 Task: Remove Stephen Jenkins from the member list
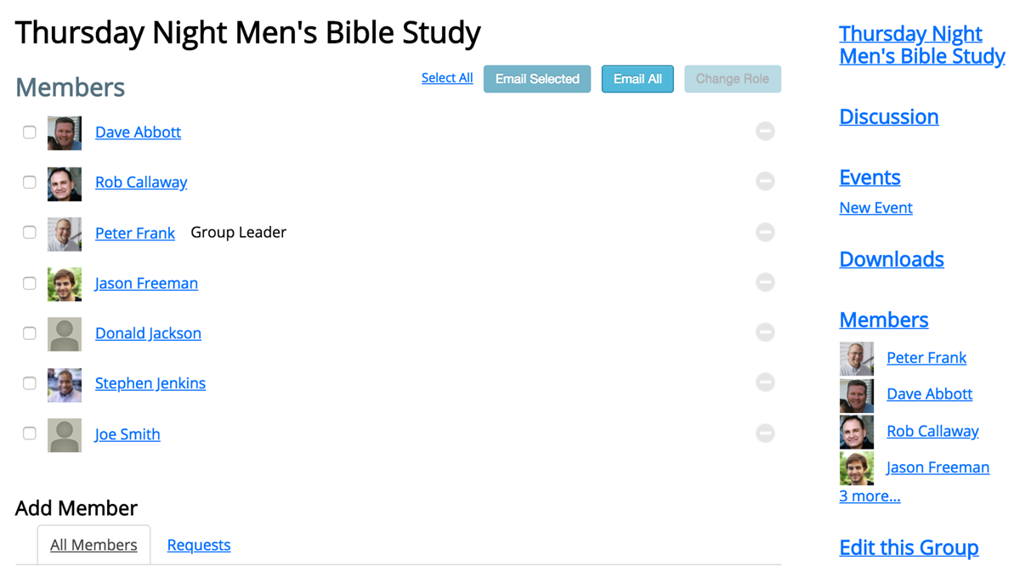tap(765, 382)
